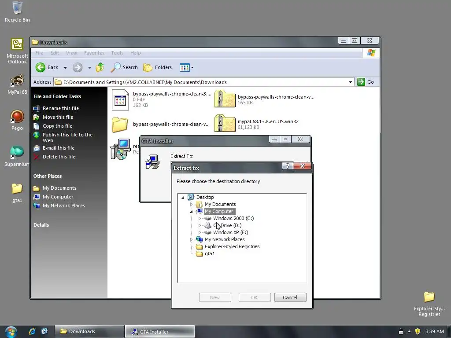Select the gta1 folder in the tree
Image resolution: width=451 pixels, height=338 pixels.
pos(210,254)
